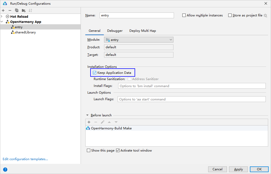Open the help question mark icon
Viewport: 271px width, 174px height.
(x=5, y=169)
